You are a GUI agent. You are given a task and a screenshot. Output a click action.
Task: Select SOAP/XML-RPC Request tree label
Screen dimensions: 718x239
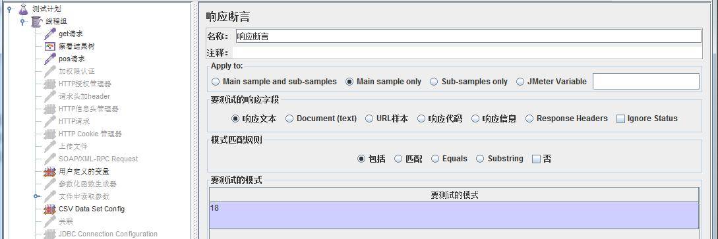coord(98,159)
